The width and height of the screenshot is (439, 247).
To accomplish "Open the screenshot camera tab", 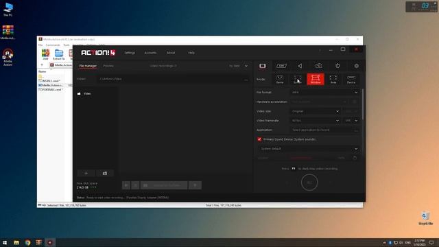I will coord(318,66).
